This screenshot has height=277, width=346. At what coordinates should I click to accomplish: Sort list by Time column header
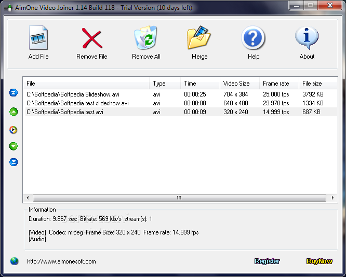(x=200, y=84)
